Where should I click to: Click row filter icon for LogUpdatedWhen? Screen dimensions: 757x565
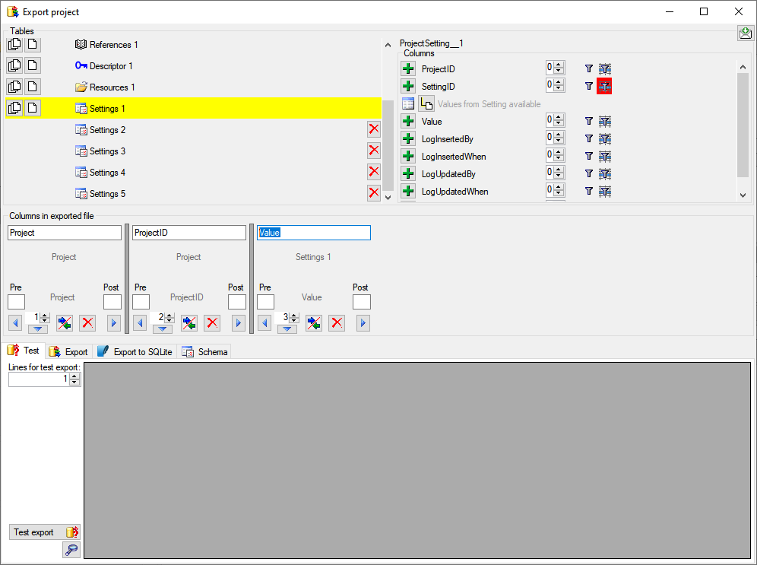604,191
